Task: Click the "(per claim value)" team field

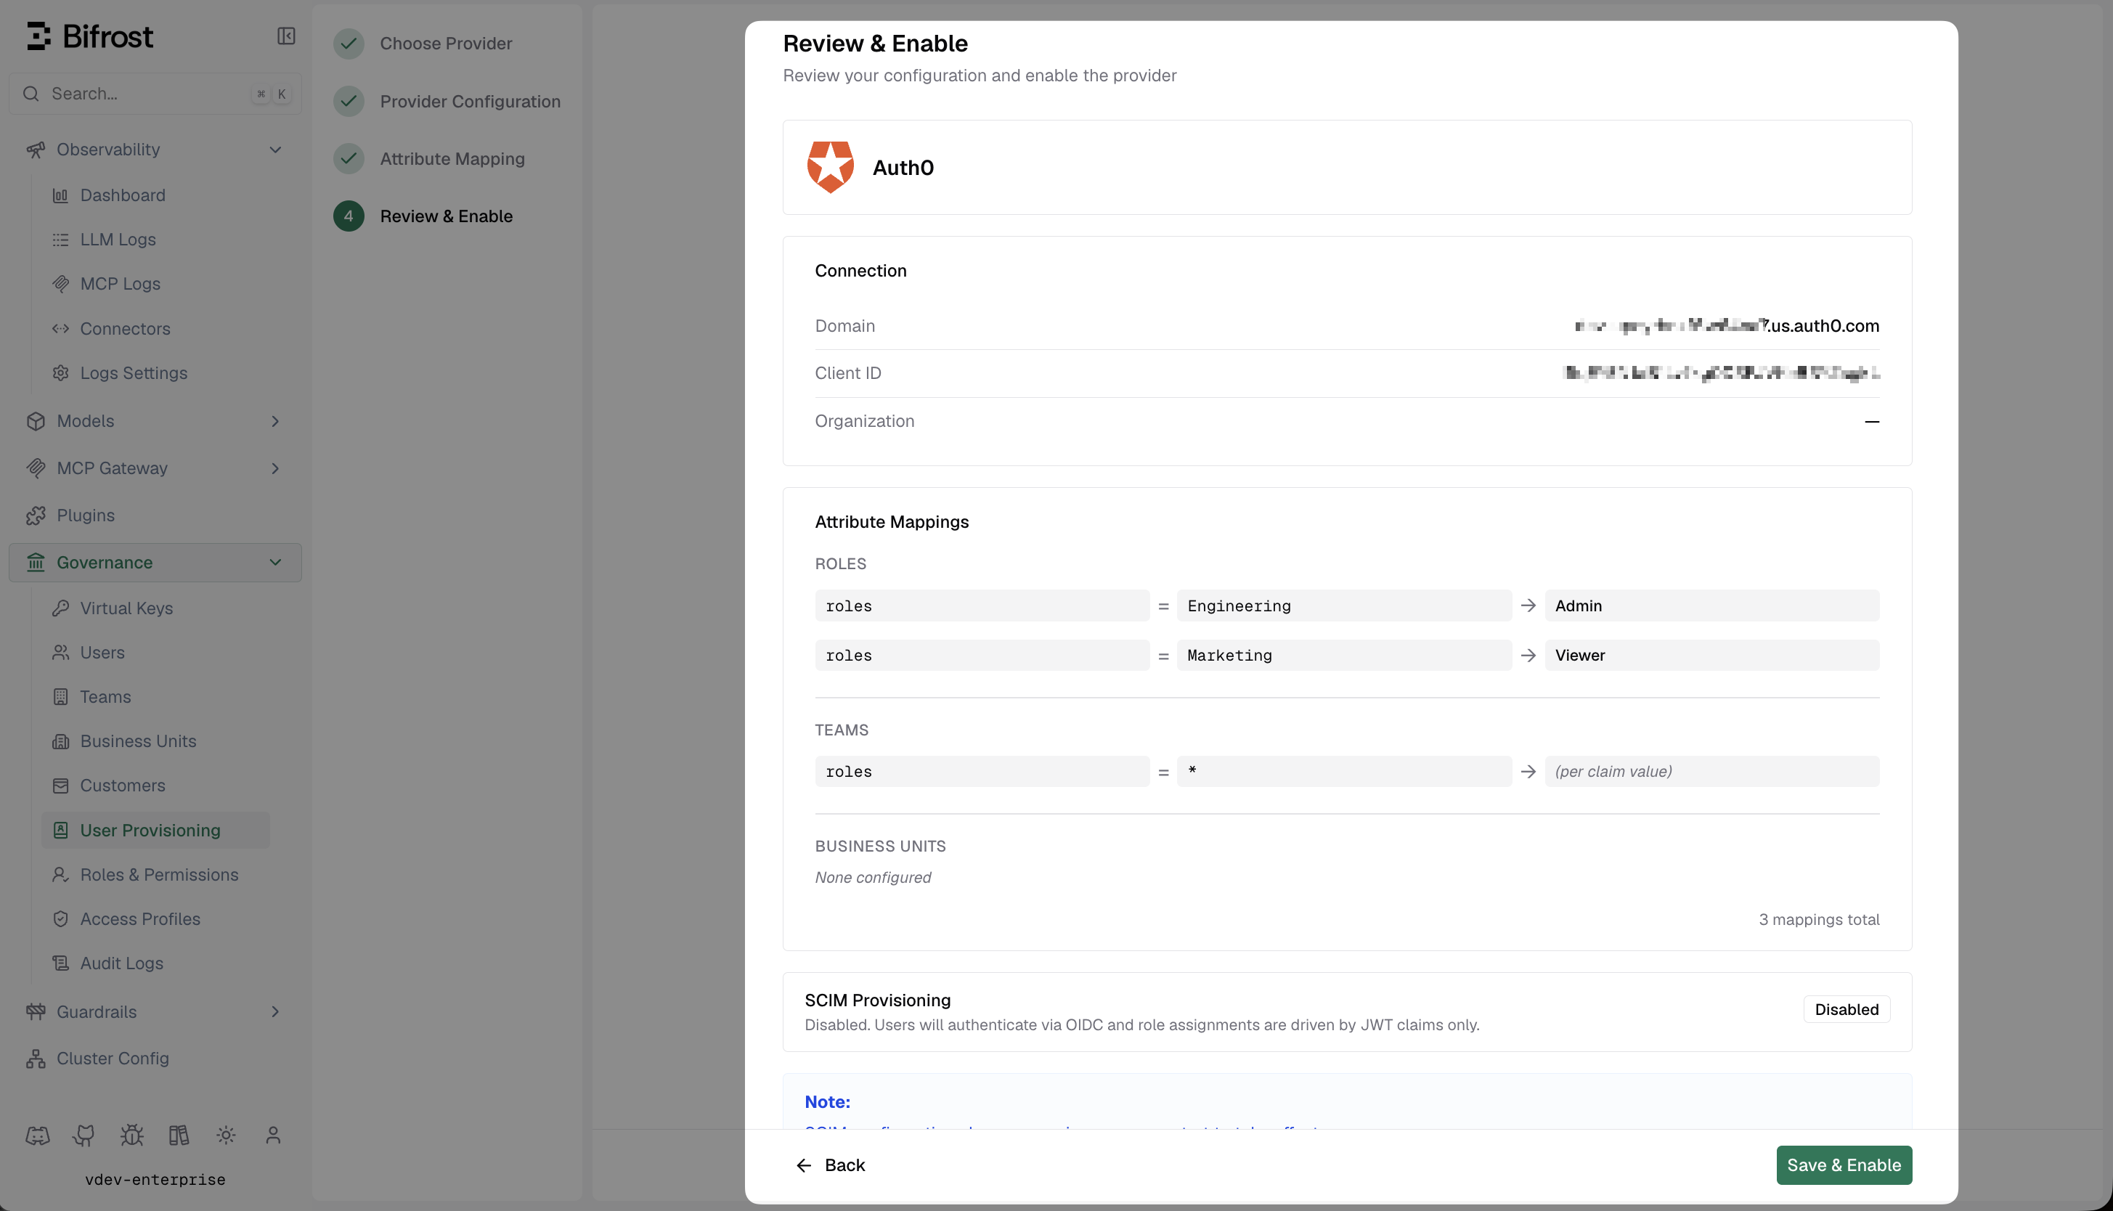Action: click(1711, 771)
